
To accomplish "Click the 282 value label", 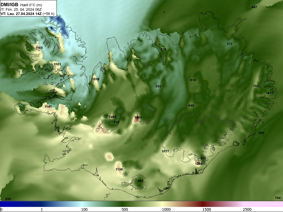I will (158, 86).
